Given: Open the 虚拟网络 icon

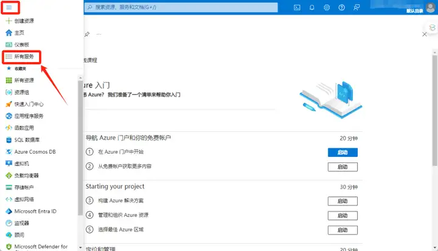Looking at the screenshot, I should [x=9, y=199].
